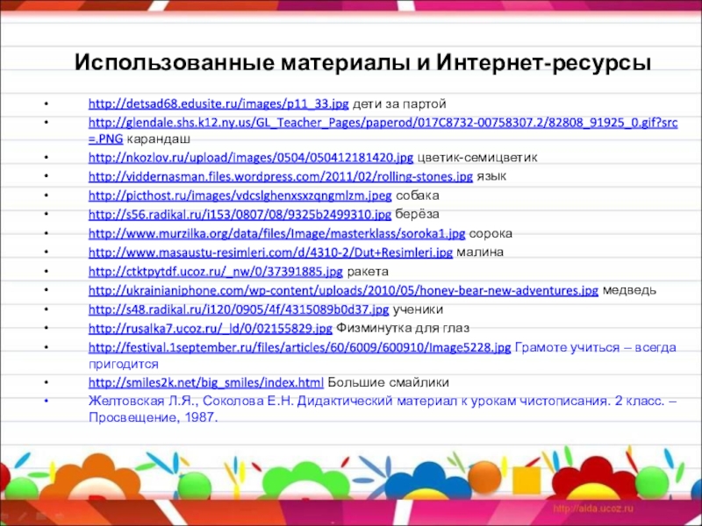Select the word 'малина'
Viewport: 702px width, 526px height.
pyautogui.click(x=480, y=252)
